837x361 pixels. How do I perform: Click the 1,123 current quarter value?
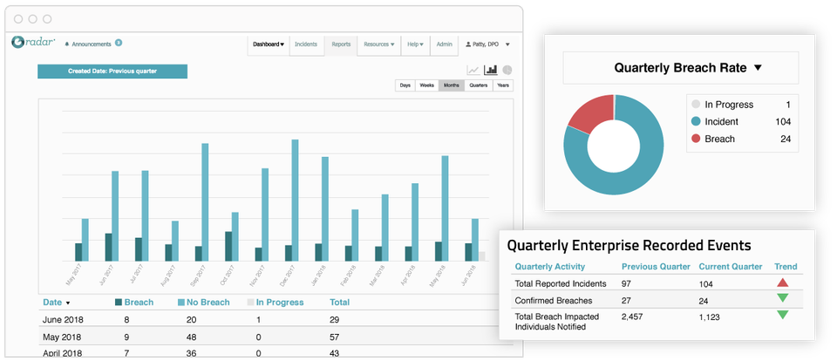[710, 317]
